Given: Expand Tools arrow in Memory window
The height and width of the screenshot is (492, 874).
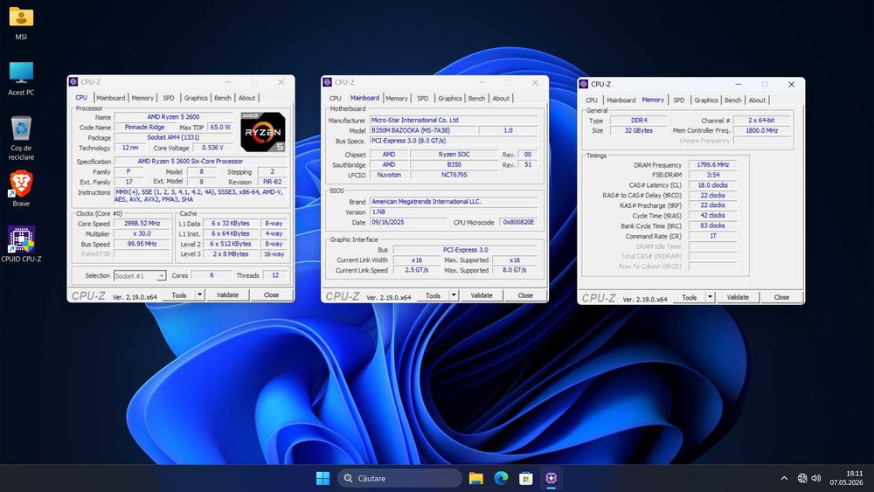Looking at the screenshot, I should (x=710, y=297).
